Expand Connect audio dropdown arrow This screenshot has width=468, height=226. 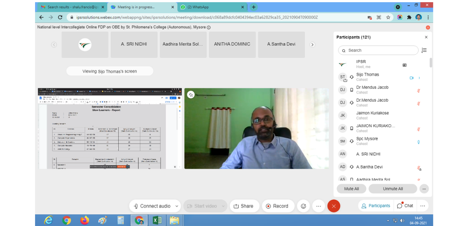coord(177,206)
